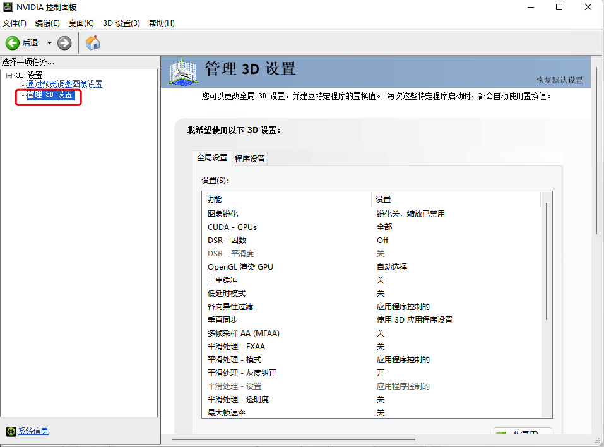This screenshot has width=604, height=447.
Task: Open the 系统信息 link
Action: tap(33, 431)
